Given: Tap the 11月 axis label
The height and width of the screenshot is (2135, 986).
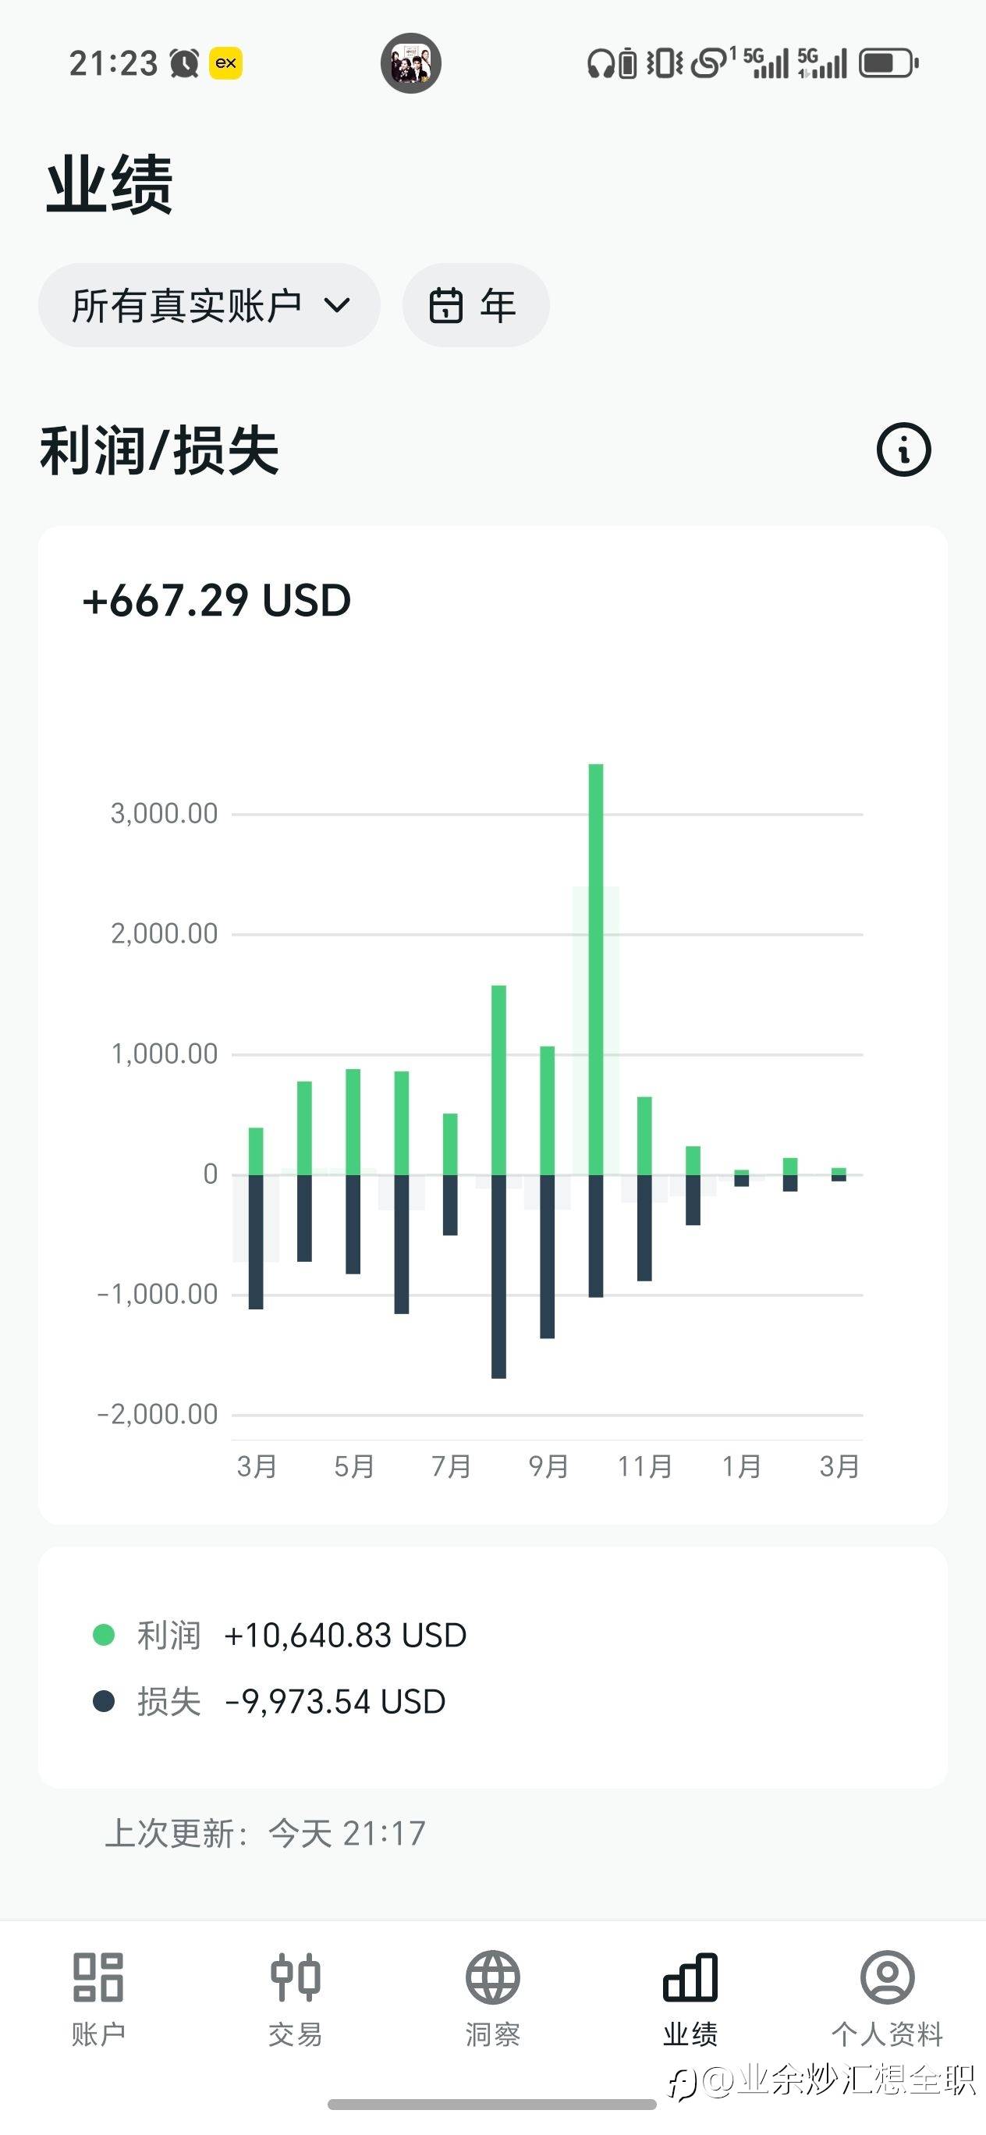Looking at the screenshot, I should [x=644, y=1466].
